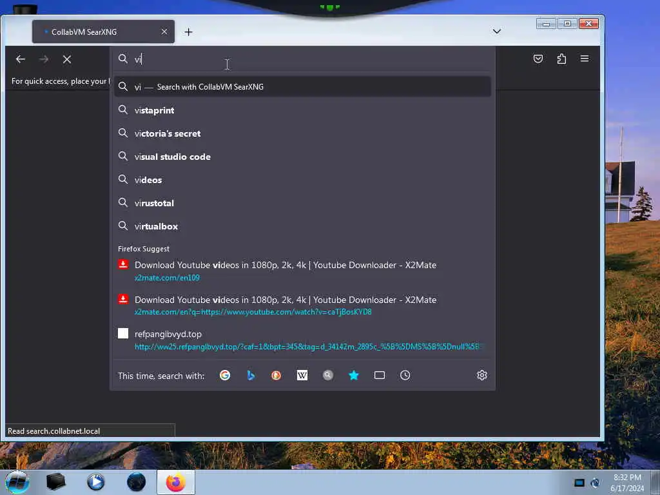Search Bookmarks with star icon
The height and width of the screenshot is (495, 660).
354,375
